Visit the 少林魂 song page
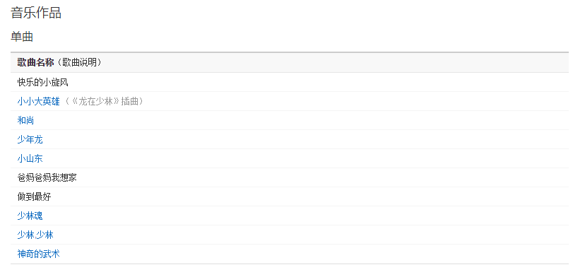 tap(30, 216)
